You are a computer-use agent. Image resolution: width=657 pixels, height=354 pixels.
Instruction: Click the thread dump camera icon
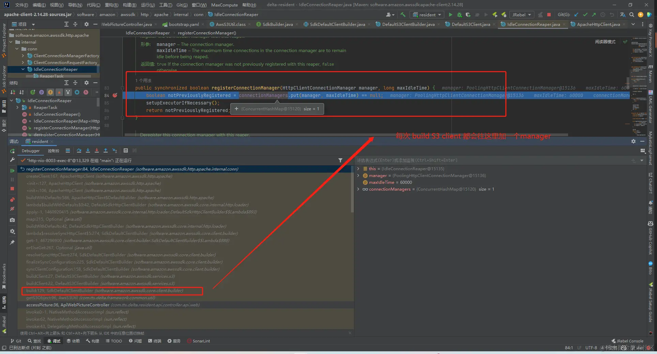point(12,220)
